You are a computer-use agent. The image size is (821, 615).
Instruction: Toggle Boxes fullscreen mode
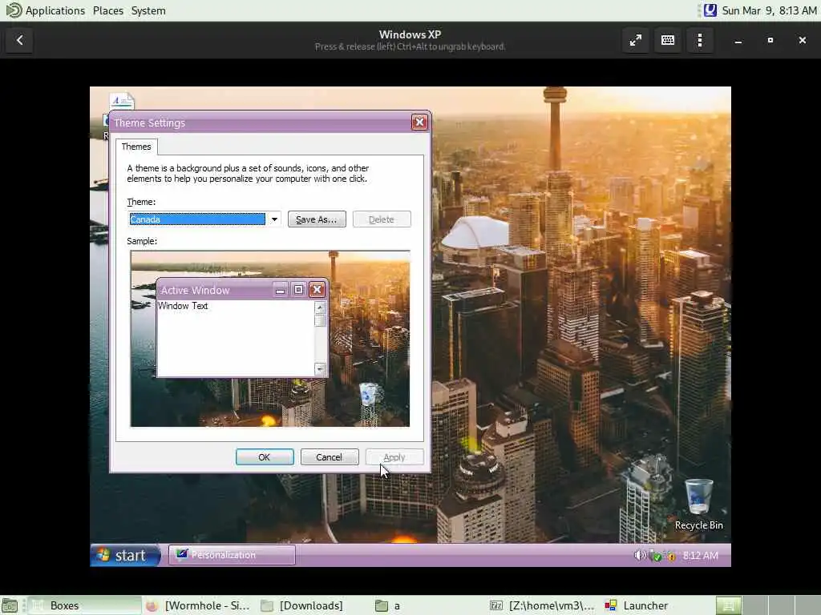(636, 40)
